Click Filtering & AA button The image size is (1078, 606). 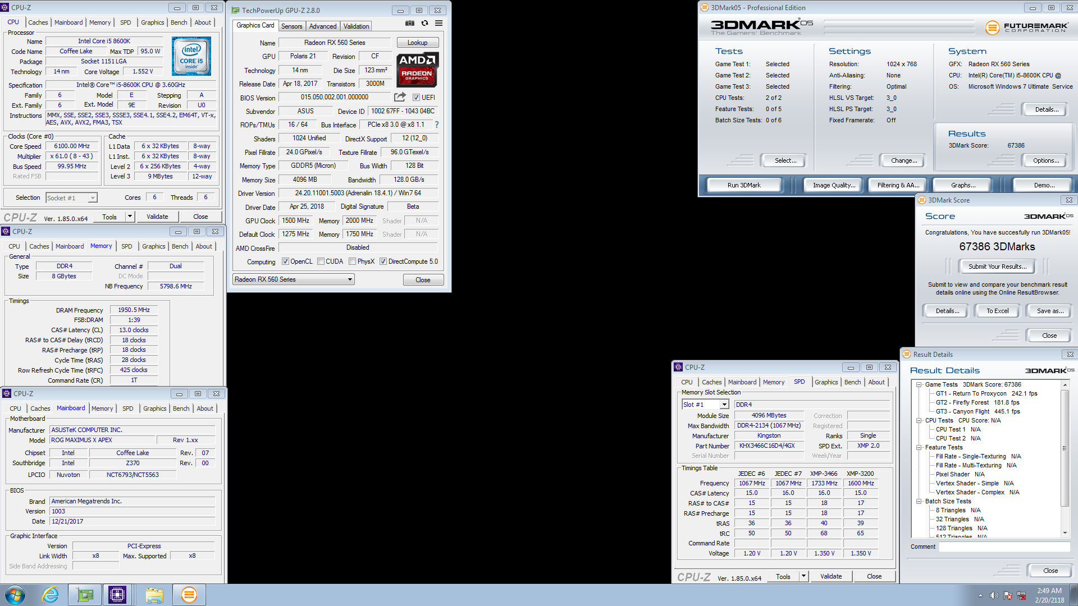[x=898, y=185]
